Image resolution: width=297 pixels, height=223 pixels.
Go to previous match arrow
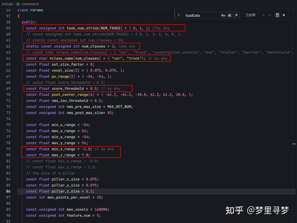(x=264, y=15)
